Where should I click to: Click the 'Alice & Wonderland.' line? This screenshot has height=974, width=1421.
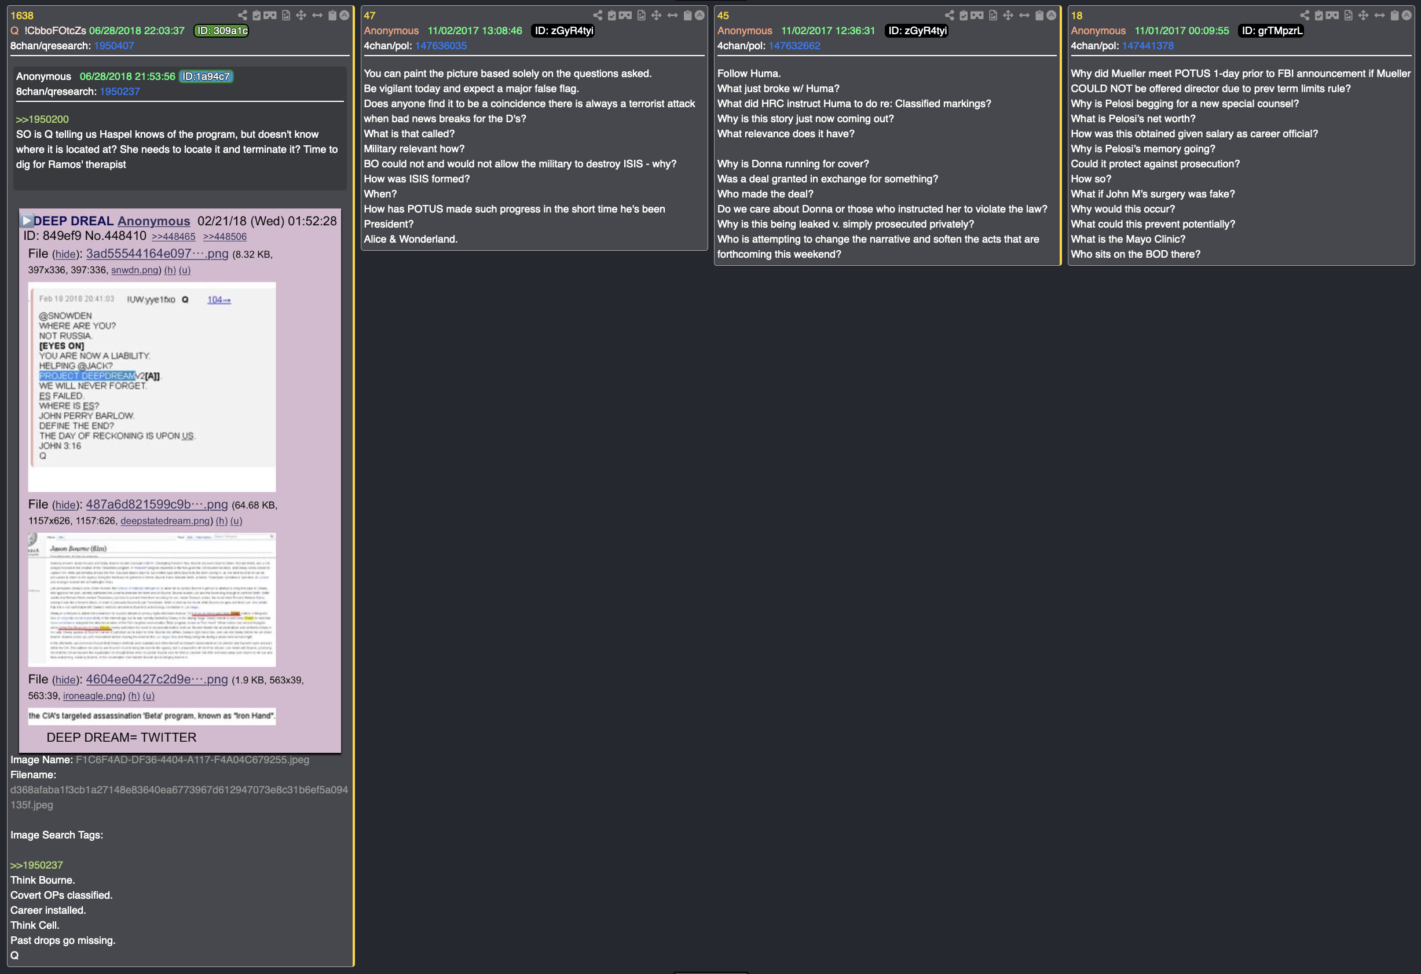tap(411, 239)
